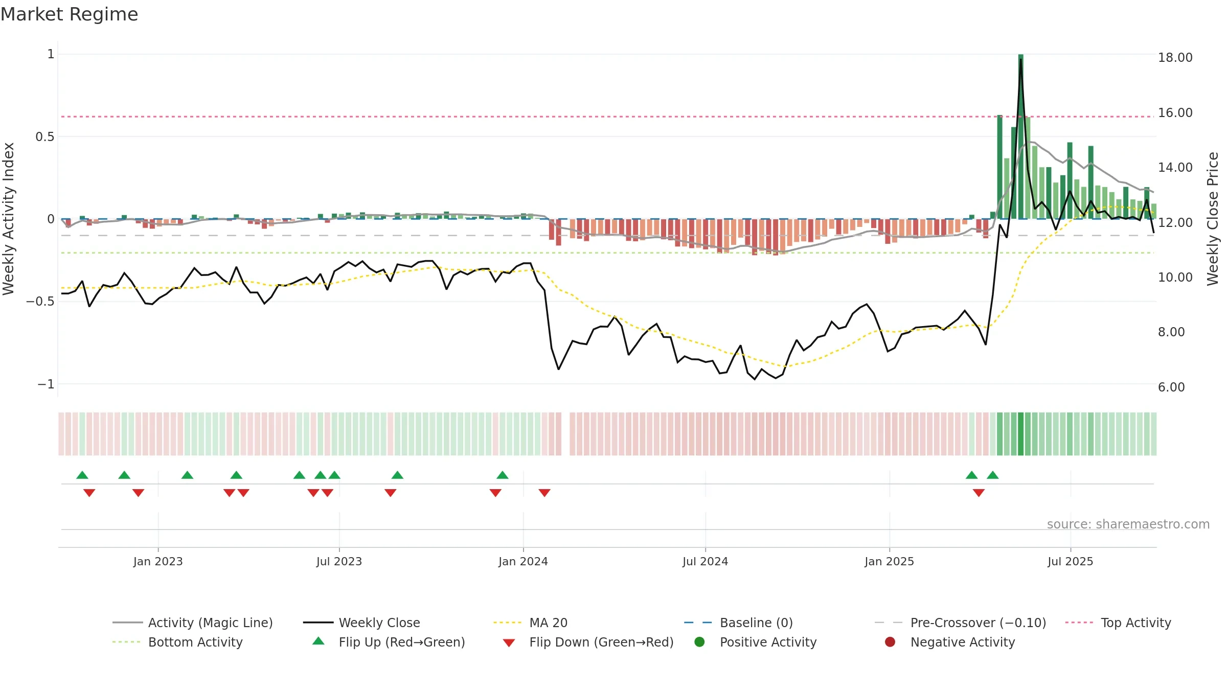Screen dimensions: 1227x690
Task: Click the 18.00 price axis tick
Action: coord(1175,57)
